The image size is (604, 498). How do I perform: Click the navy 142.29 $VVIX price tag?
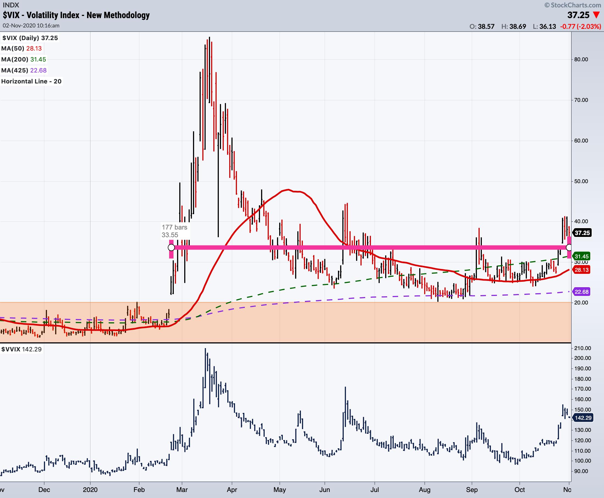point(583,418)
